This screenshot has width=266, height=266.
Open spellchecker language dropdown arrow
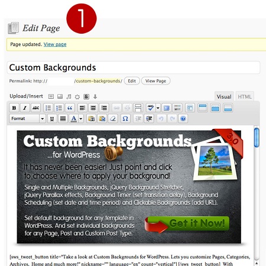pos(158,108)
